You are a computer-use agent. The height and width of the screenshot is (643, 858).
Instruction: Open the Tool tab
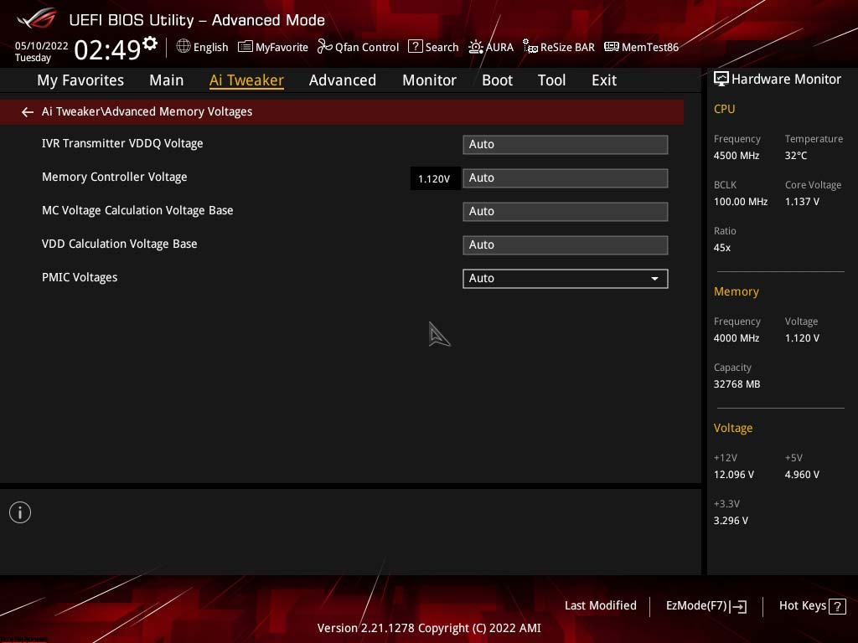pyautogui.click(x=551, y=80)
